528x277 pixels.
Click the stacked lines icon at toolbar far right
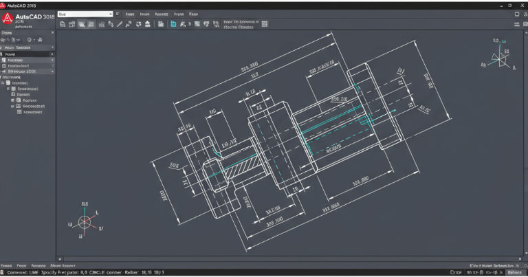click(517, 24)
